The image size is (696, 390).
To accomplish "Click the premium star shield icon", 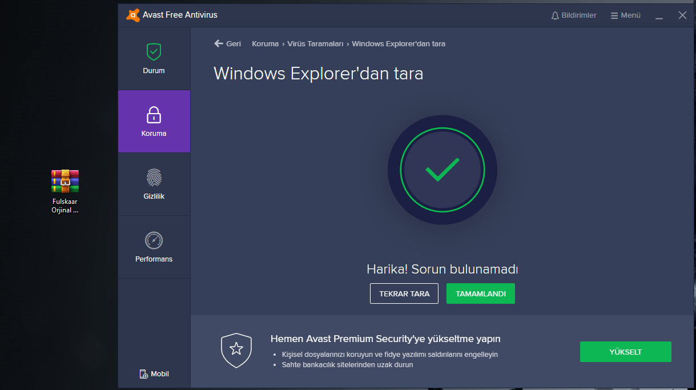I will coord(236,350).
